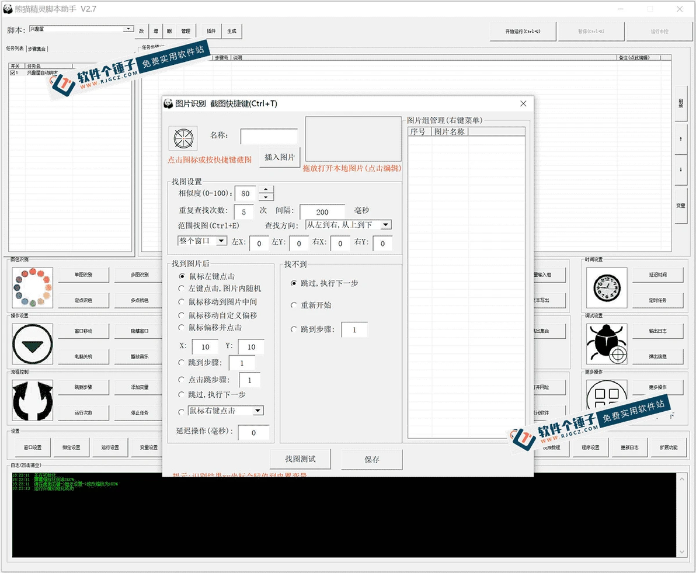Click the panda icon in main window title

[x=8, y=9]
